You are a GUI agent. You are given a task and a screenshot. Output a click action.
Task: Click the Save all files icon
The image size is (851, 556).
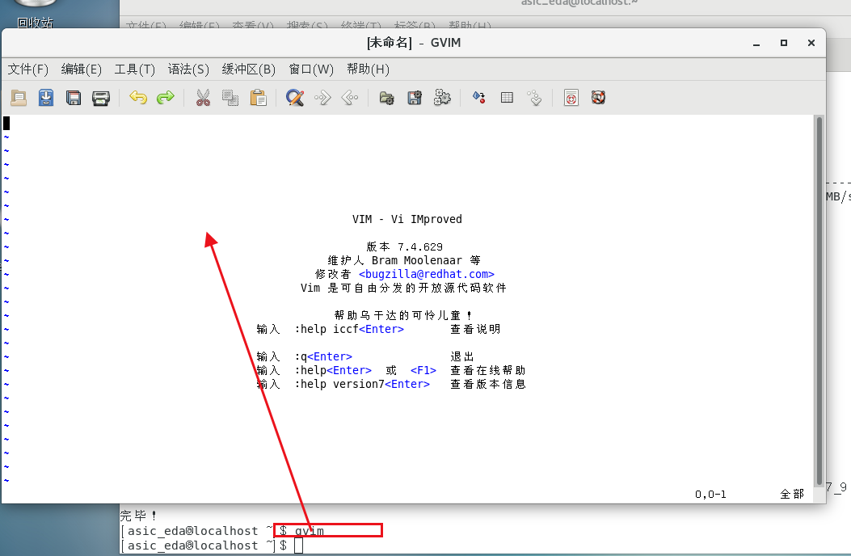click(74, 98)
